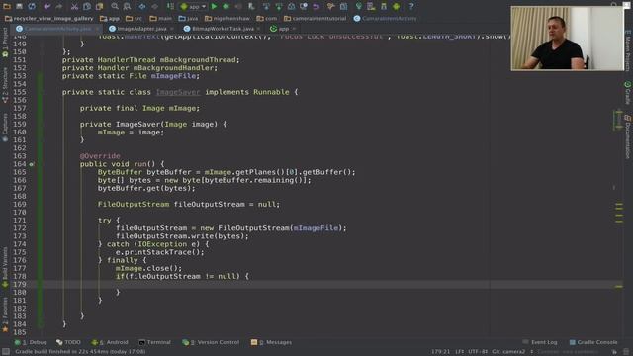Click the VCS Update Project icon
Screen dimensions: 633x356
266,6
